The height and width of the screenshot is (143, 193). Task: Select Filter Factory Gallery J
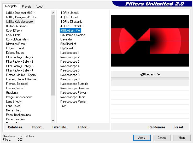pos(19,70)
